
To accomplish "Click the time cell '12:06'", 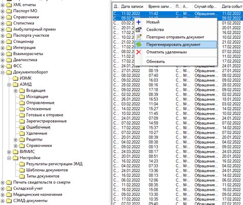I will [153, 180].
